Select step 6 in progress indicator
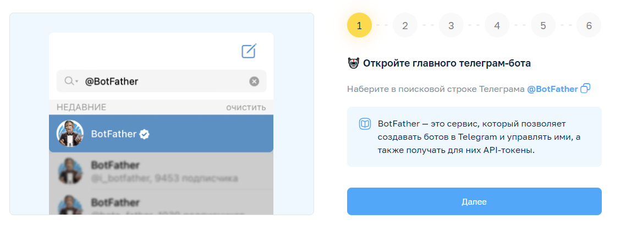The image size is (626, 230). tap(589, 25)
